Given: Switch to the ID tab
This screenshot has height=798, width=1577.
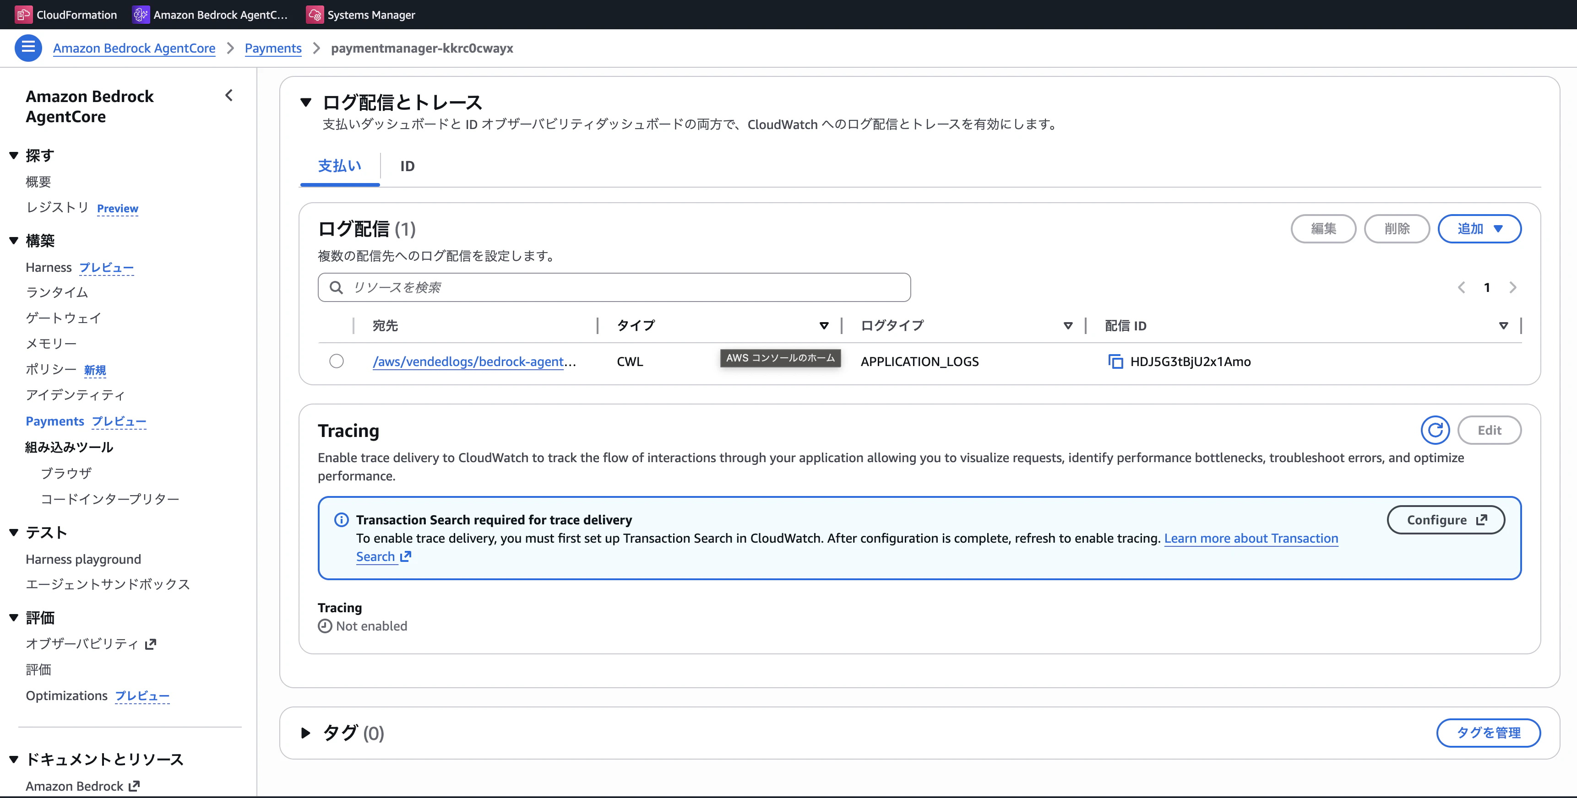Looking at the screenshot, I should (x=407, y=166).
